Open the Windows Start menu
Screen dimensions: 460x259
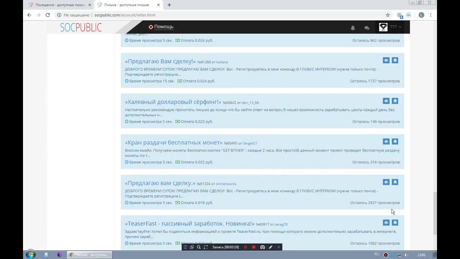[x=31, y=255]
